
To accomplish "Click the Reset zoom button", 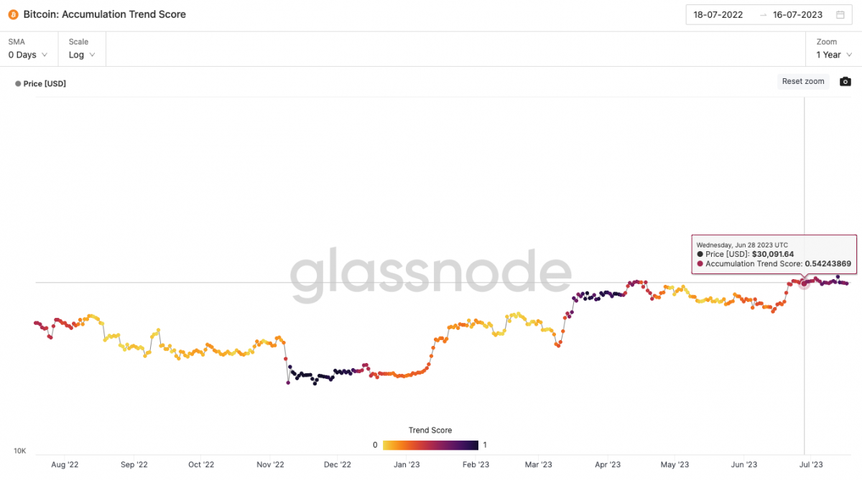I will pyautogui.click(x=803, y=81).
